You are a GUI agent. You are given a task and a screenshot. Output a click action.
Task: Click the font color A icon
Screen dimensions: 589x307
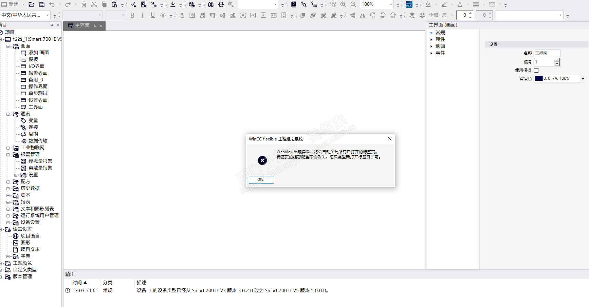[460, 4]
